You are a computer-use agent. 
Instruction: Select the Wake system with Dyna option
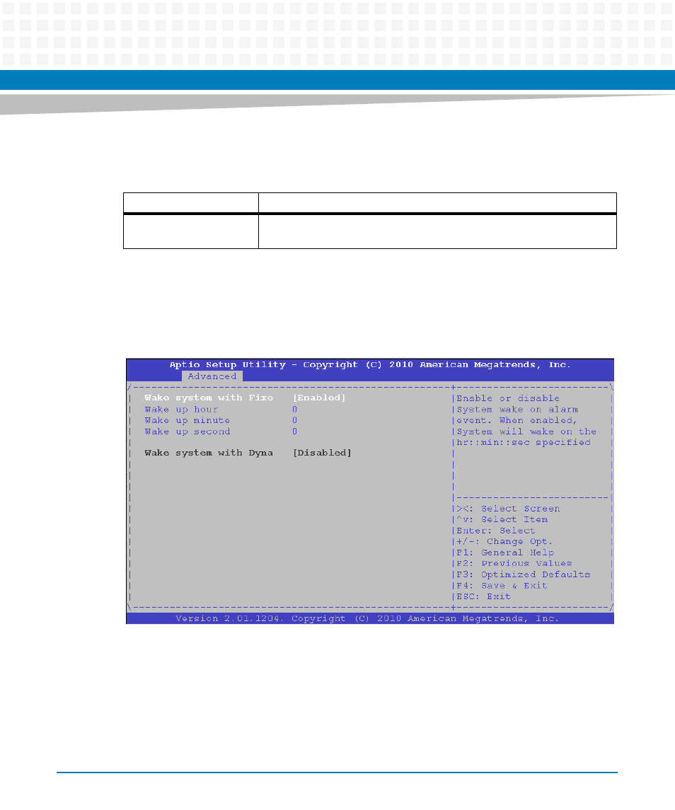[209, 453]
